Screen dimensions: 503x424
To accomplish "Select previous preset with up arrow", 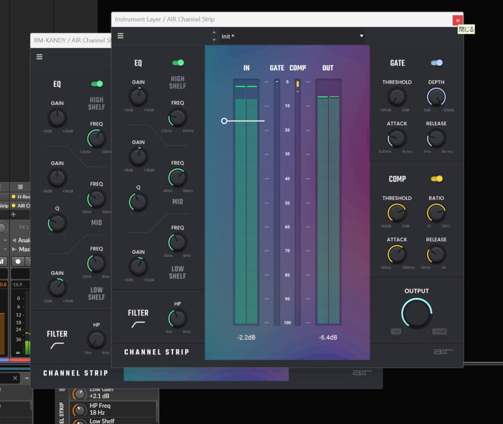I will point(214,32).
